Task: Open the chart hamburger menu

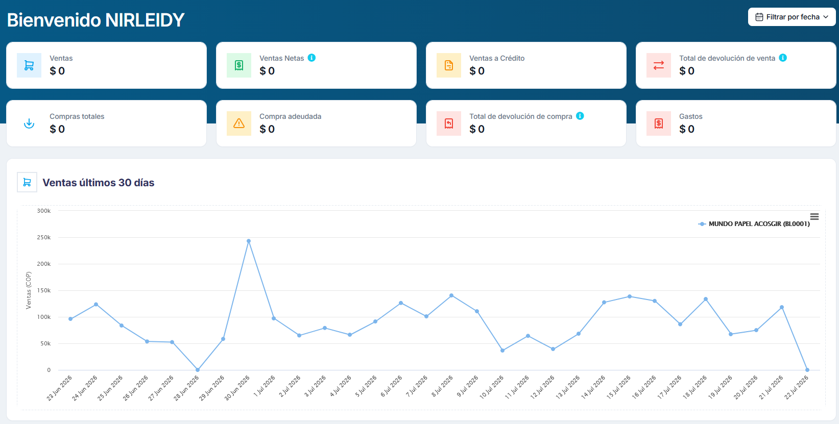Action: pos(814,217)
